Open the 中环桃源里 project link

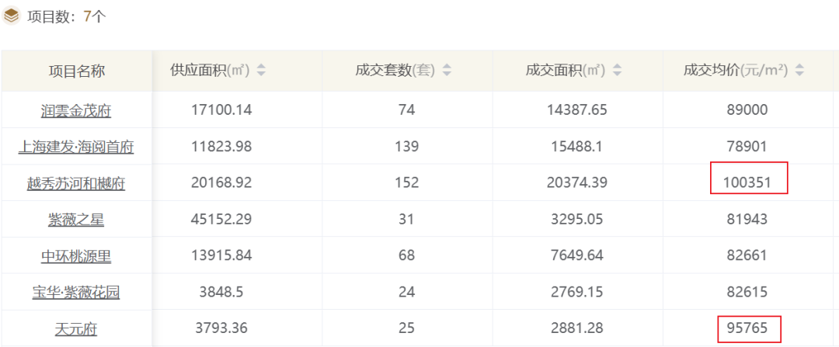(x=76, y=256)
